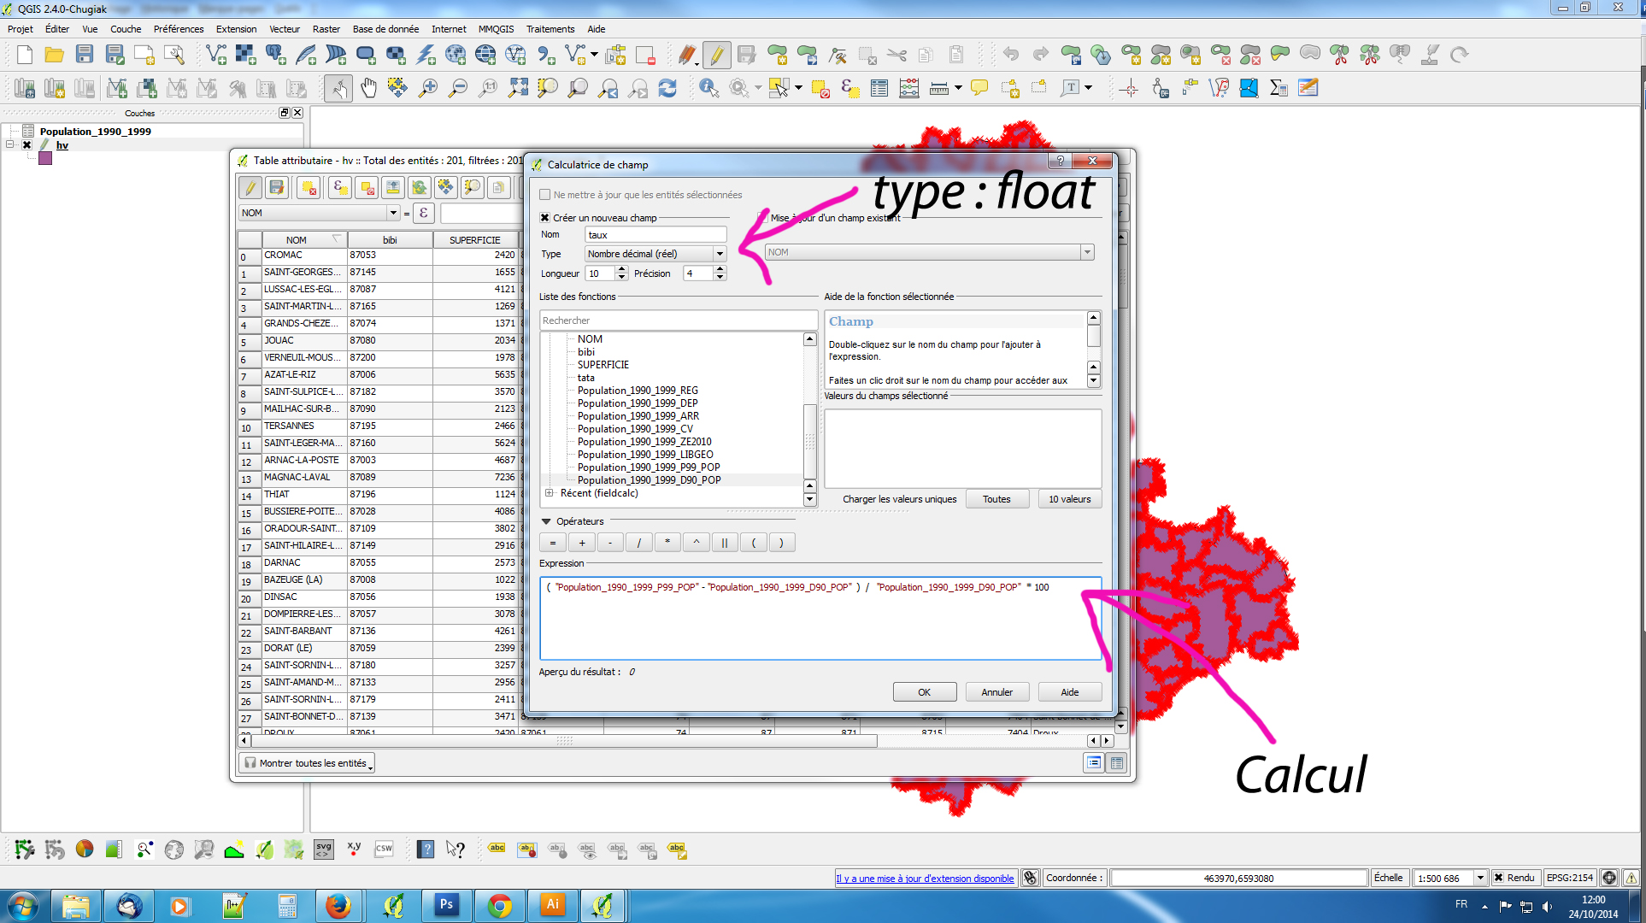1646x923 pixels.
Task: Open the Open Project folder icon
Action: (x=55, y=56)
